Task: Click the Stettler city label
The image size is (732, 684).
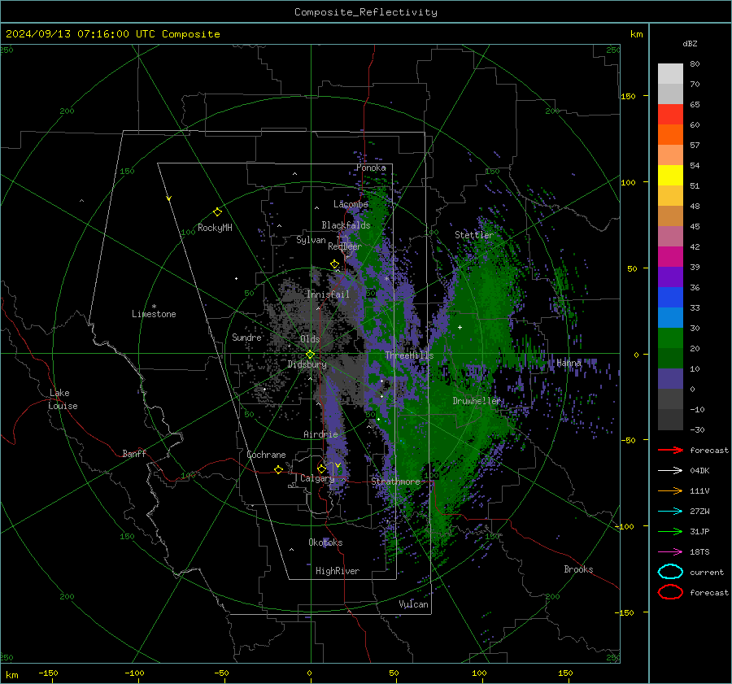Action: 474,235
